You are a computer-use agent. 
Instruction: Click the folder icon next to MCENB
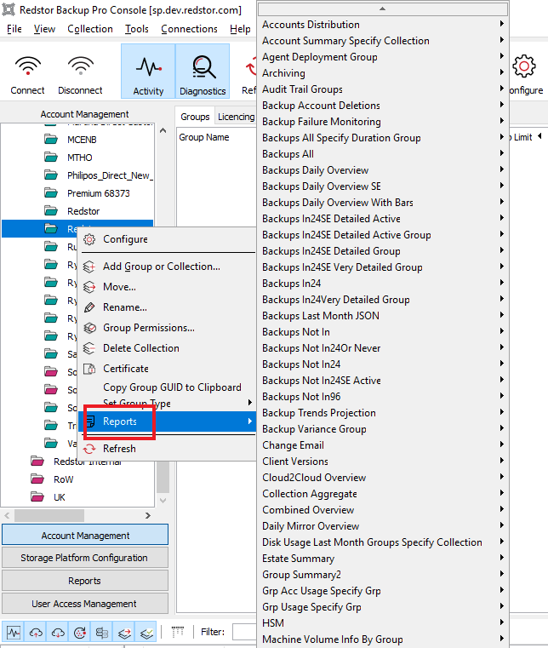click(51, 140)
